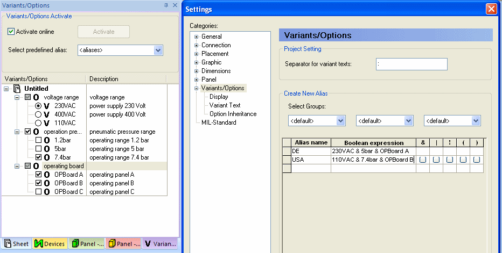This screenshot has width=502, height=253.
Task: Click the disabled Activate button
Action: point(103,32)
